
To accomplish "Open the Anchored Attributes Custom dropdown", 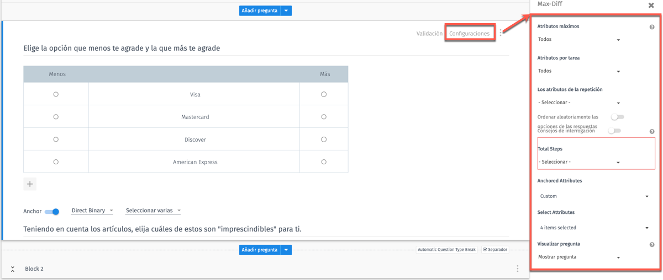I will coord(594,196).
